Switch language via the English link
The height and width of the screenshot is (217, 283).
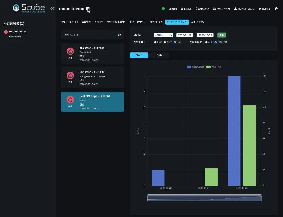pyautogui.click(x=173, y=9)
